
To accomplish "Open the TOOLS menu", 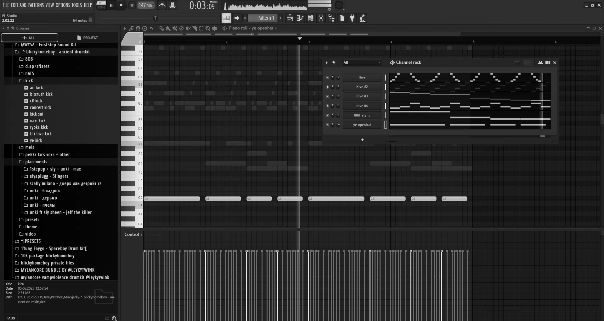I will [x=76, y=5].
